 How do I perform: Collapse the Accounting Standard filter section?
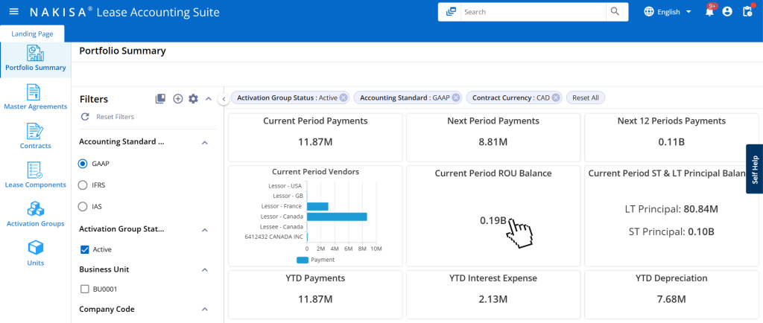[205, 142]
